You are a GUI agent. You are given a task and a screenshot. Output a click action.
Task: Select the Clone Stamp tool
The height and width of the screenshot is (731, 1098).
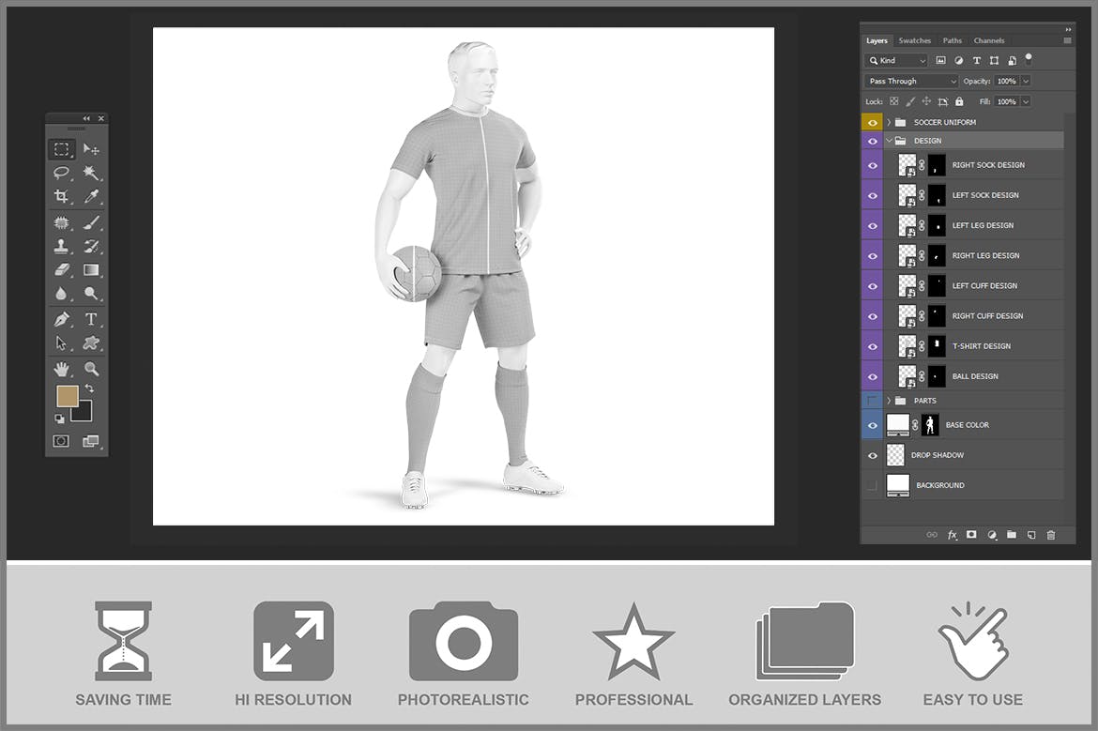[x=61, y=247]
